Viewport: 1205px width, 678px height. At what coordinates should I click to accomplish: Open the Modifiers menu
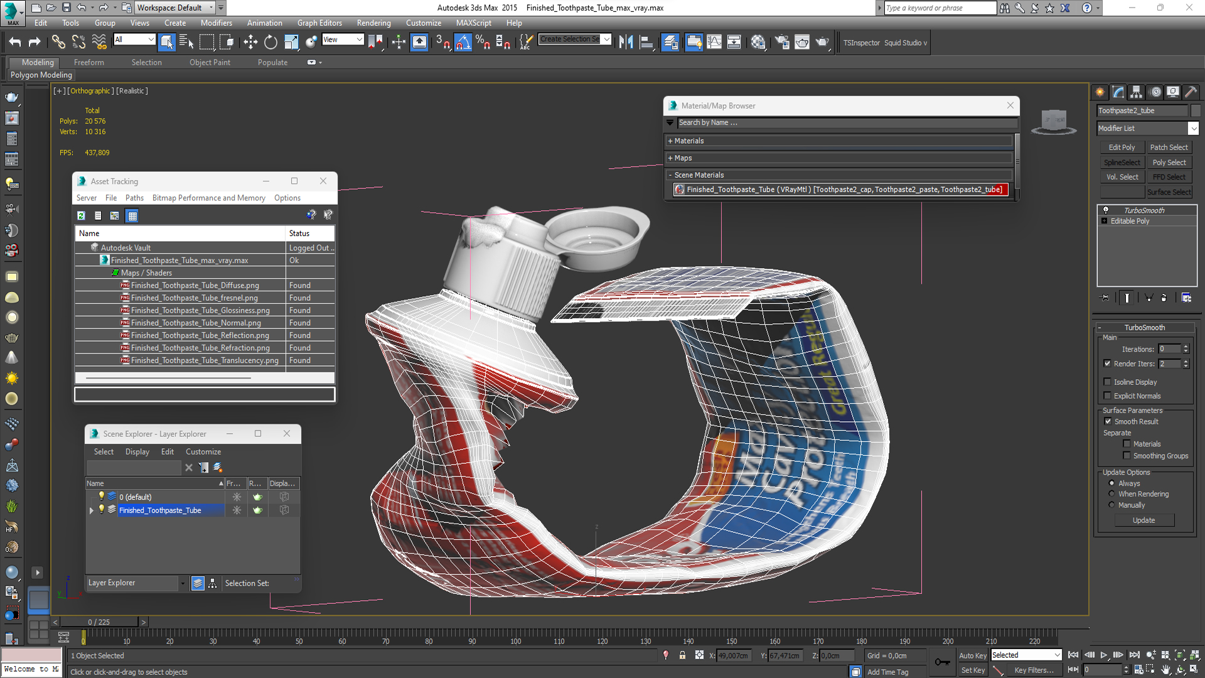coord(217,23)
